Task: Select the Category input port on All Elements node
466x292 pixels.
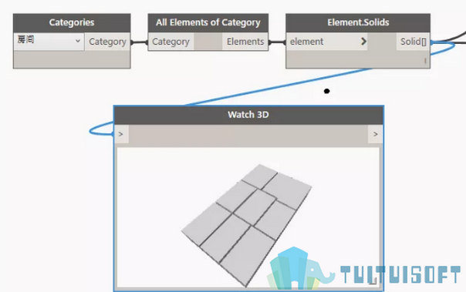Action: click(171, 42)
